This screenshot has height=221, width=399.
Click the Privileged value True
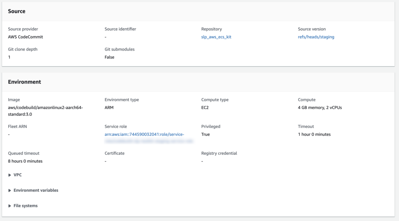[x=205, y=134]
